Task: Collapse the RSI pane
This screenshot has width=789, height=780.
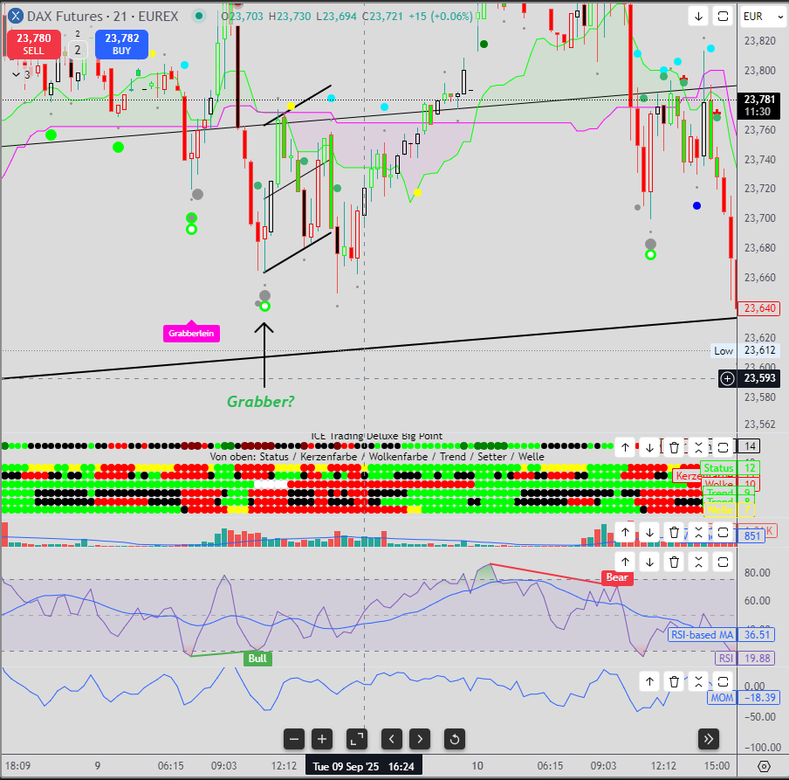Action: (698, 561)
